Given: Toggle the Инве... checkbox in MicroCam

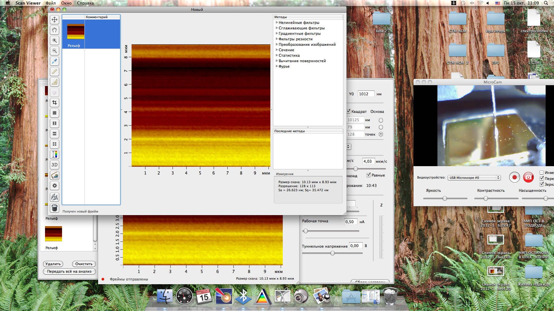Looking at the screenshot, I should click(542, 172).
